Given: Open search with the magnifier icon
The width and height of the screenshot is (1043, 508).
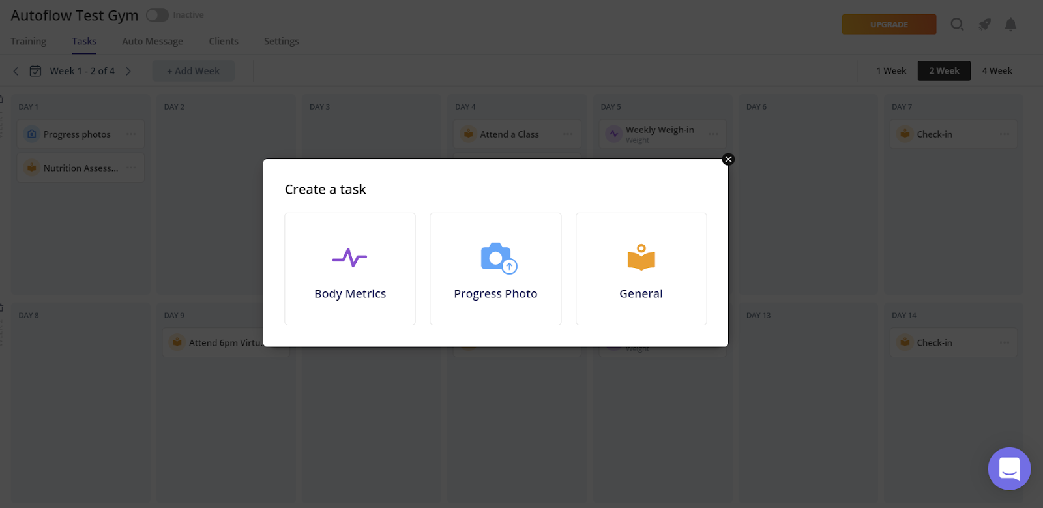Looking at the screenshot, I should tap(957, 25).
